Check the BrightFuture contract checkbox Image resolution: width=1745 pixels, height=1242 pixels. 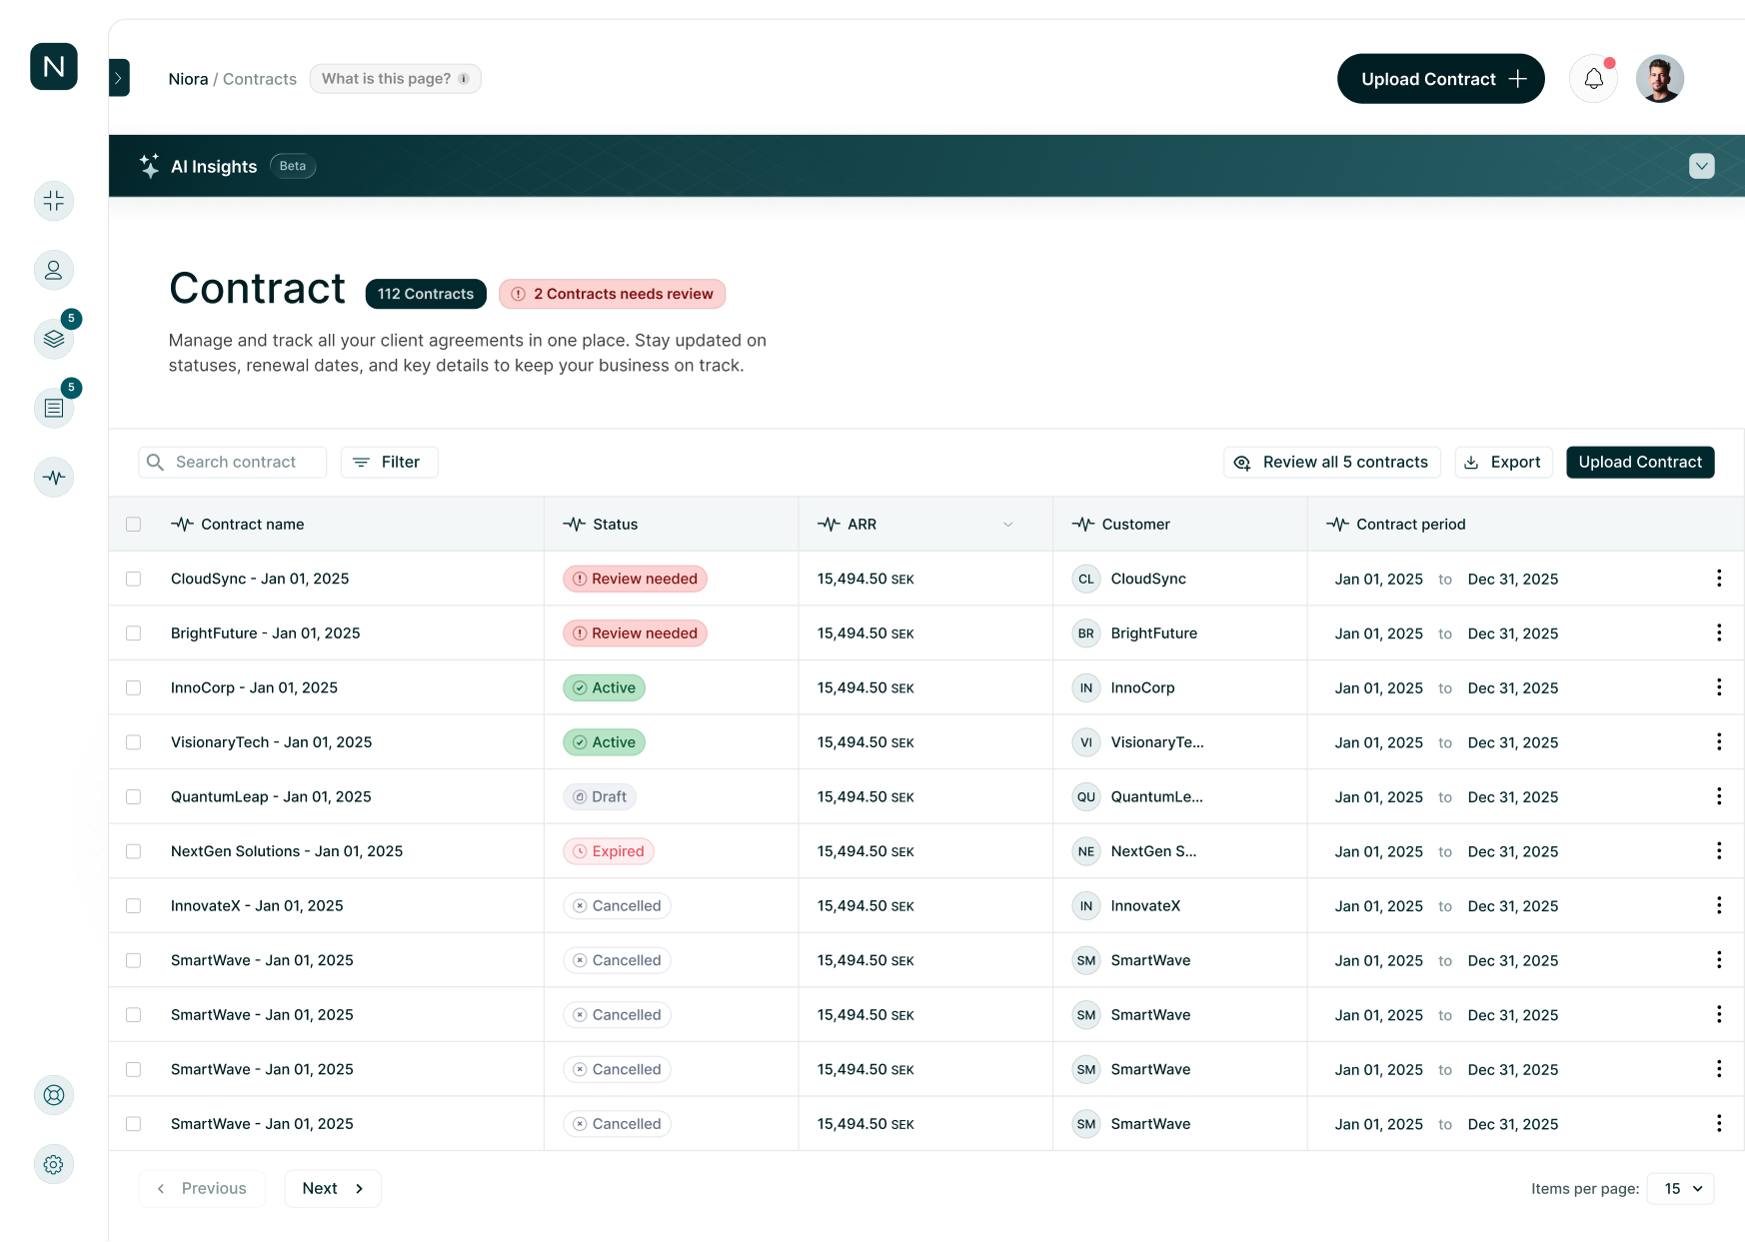(x=134, y=633)
